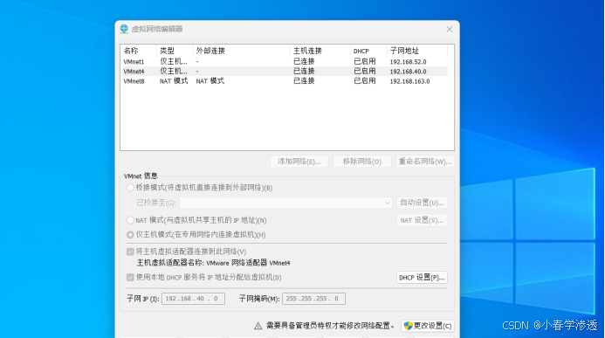Open DHCP 设置 button
Viewport: 605px width, 338px height.
tap(422, 278)
